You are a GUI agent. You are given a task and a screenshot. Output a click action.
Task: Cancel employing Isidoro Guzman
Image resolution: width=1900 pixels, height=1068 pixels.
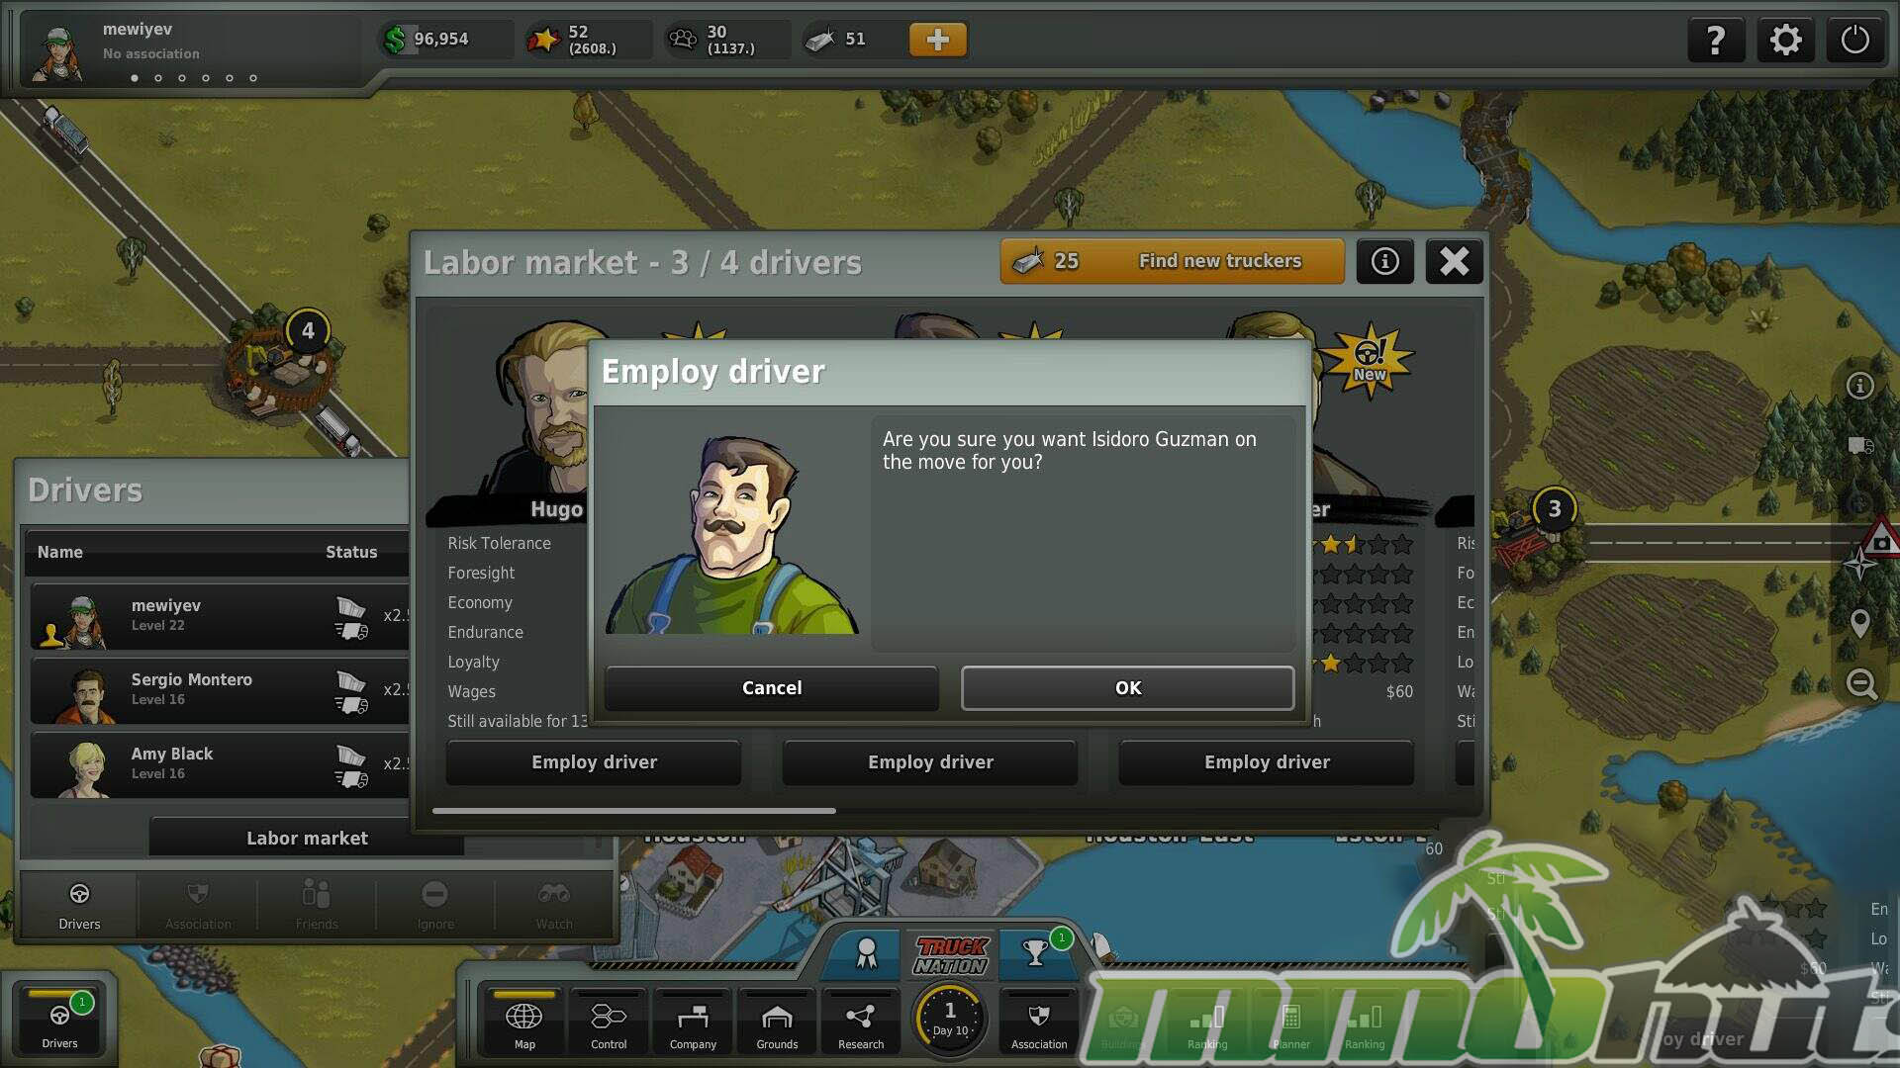pyautogui.click(x=772, y=688)
